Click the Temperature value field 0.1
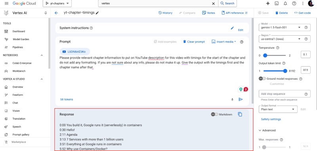 [306, 55]
